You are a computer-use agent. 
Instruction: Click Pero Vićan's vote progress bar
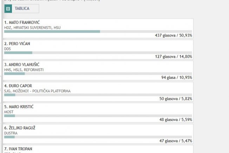click(98, 53)
